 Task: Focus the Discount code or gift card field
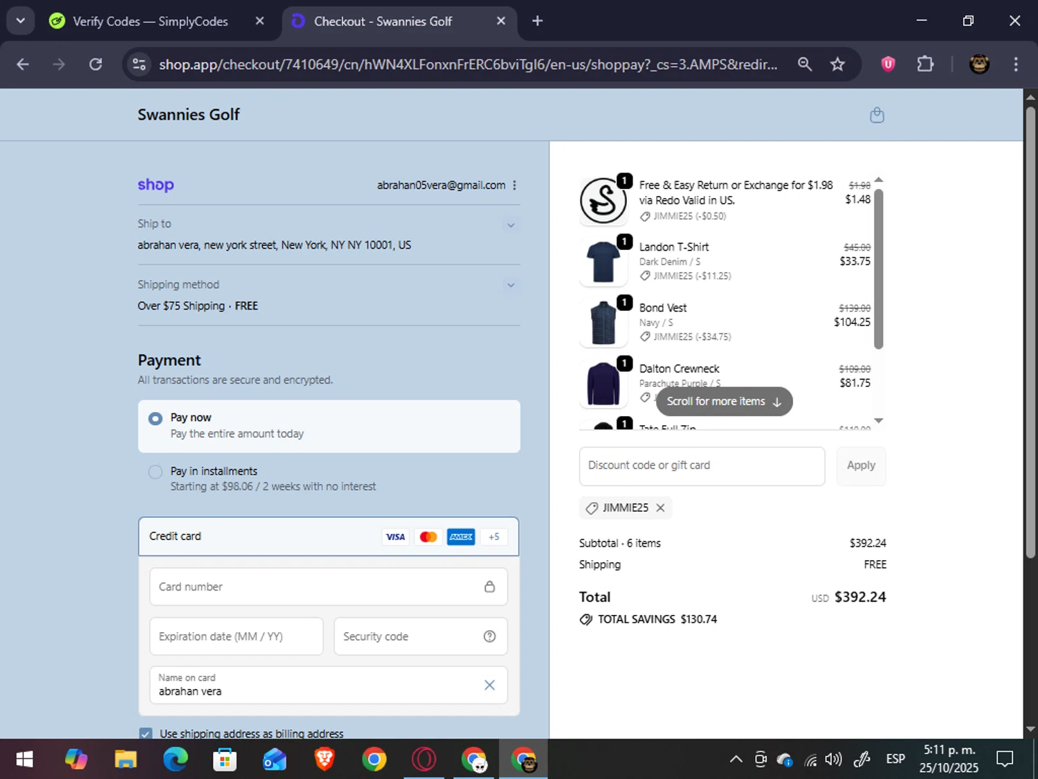pyautogui.click(x=702, y=466)
